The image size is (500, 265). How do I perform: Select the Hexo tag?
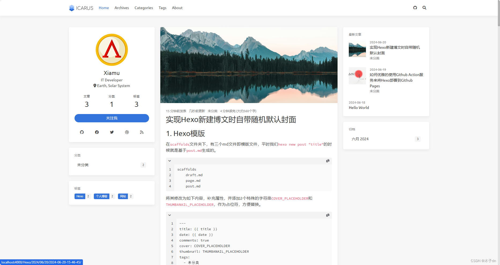coord(80,196)
